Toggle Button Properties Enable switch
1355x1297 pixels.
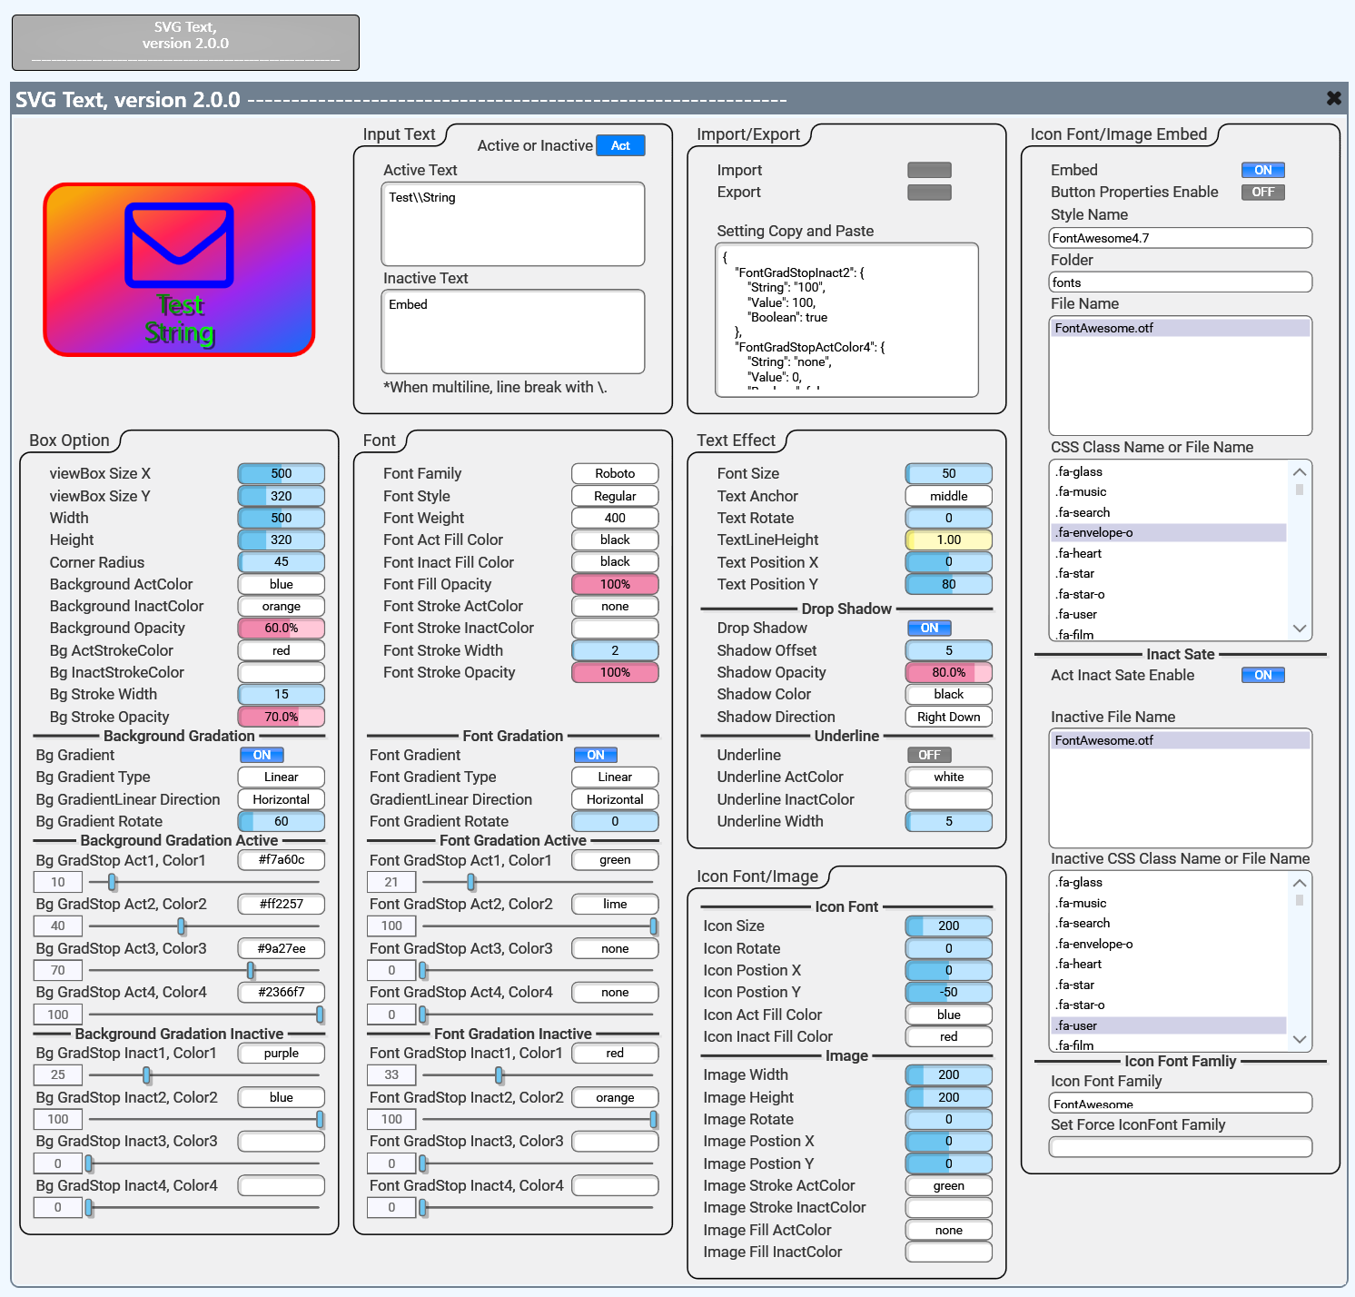[x=1262, y=192]
